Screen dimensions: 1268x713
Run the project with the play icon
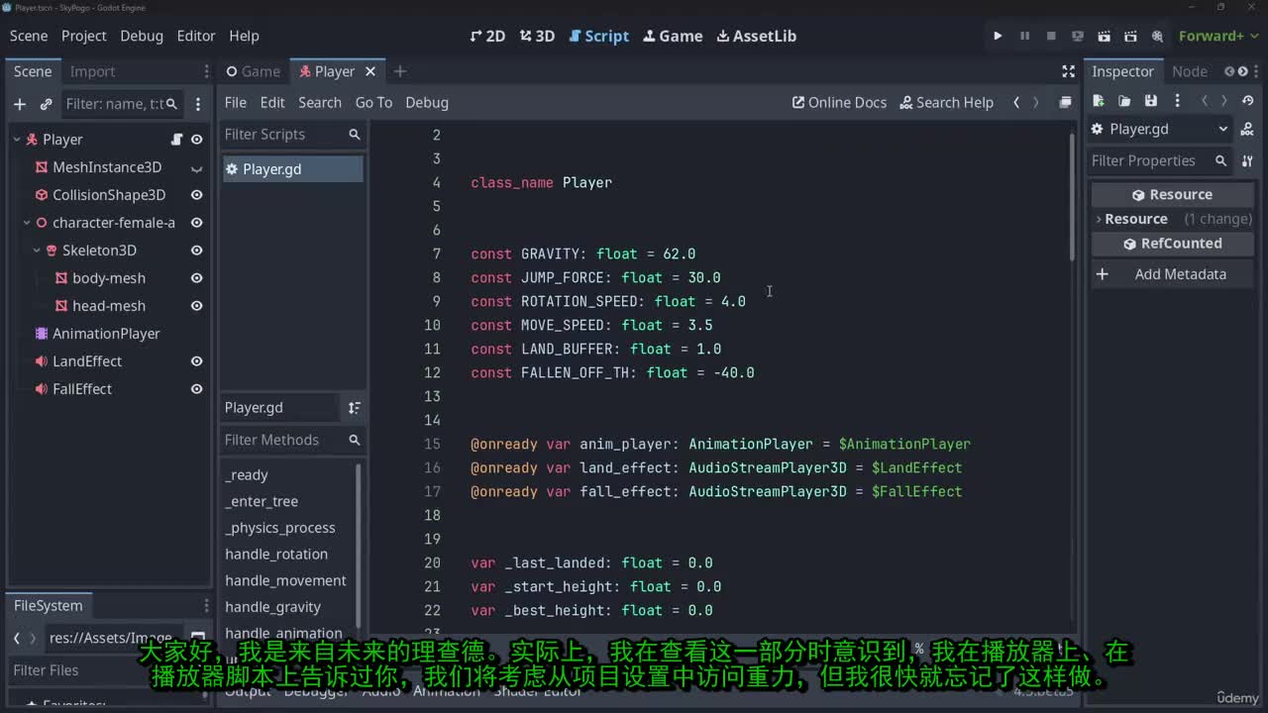click(998, 36)
